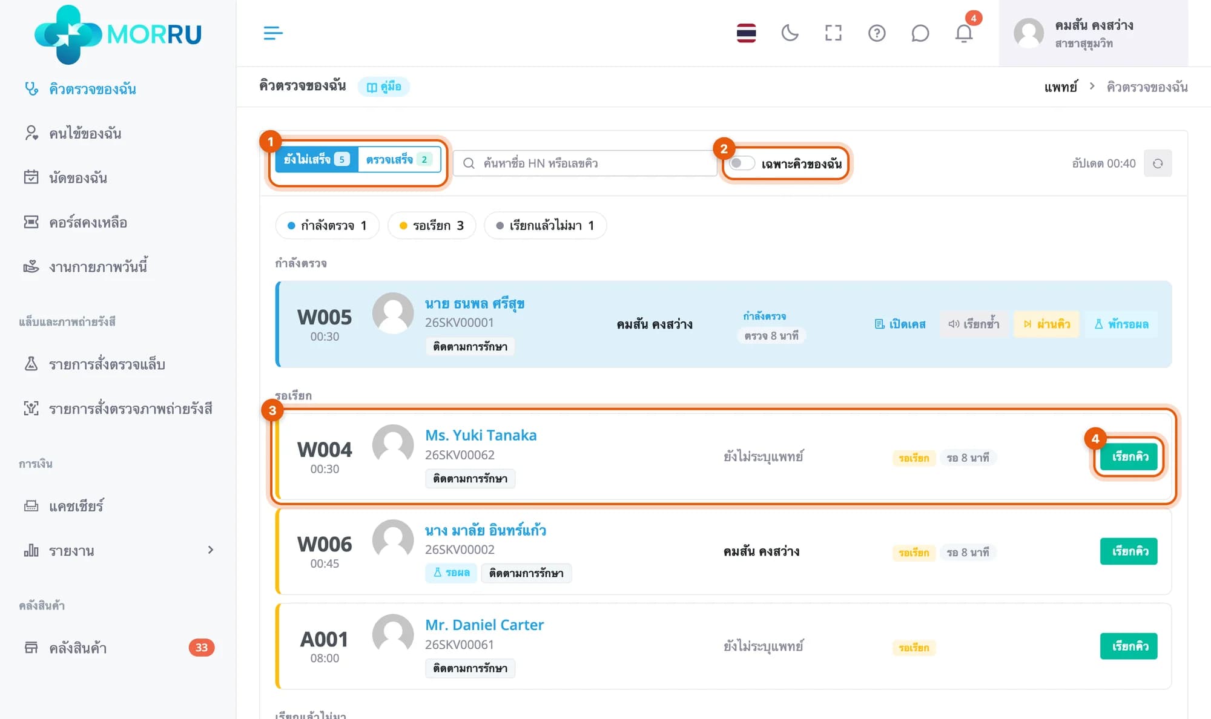Image resolution: width=1211 pixels, height=719 pixels.
Task: Open patient Ms. Yuki Tanaka
Action: click(481, 435)
